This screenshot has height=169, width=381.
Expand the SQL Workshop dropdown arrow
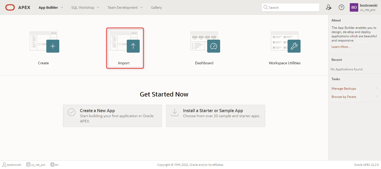pos(98,7)
